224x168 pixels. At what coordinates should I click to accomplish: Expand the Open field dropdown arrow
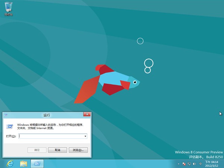[x=85, y=136]
